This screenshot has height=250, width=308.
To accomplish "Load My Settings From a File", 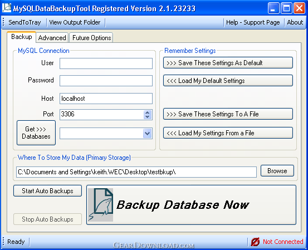I will 228,133.
